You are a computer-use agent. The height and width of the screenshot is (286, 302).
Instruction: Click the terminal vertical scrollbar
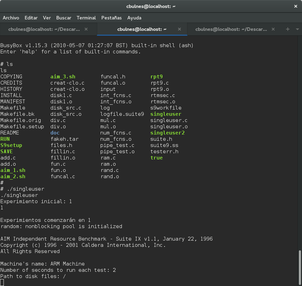click(300, 267)
